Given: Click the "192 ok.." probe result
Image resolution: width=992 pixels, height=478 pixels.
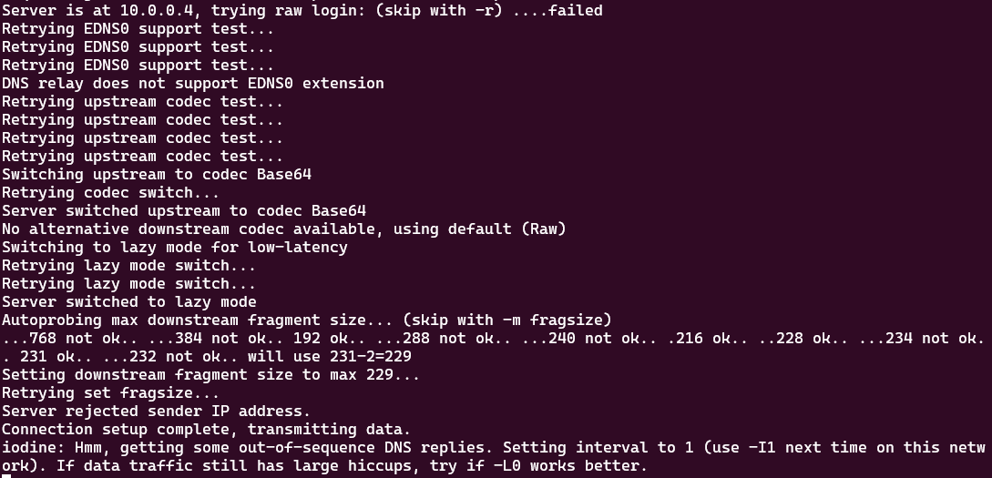Looking at the screenshot, I should (339, 339).
